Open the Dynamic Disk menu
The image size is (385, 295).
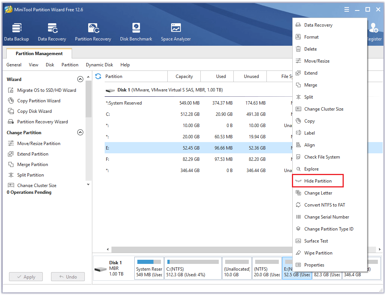click(99, 65)
